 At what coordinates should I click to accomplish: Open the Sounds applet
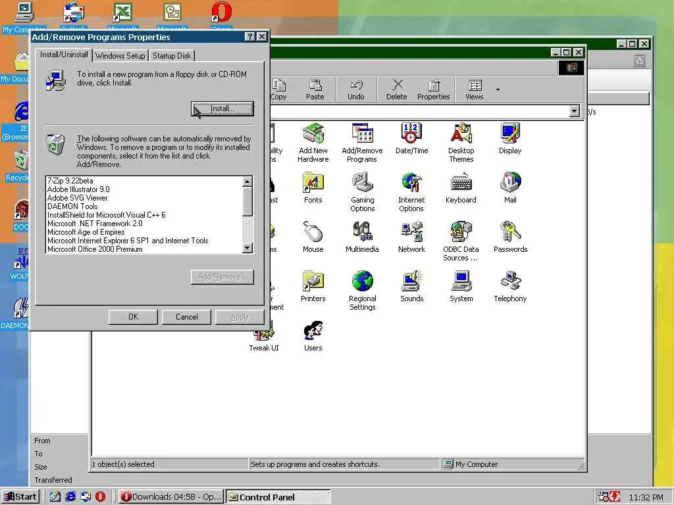pyautogui.click(x=412, y=287)
